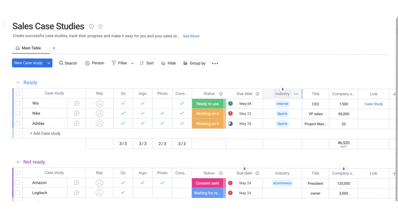Open the Group by menu
Image resolution: width=398 pixels, height=217 pixels.
coord(194,63)
